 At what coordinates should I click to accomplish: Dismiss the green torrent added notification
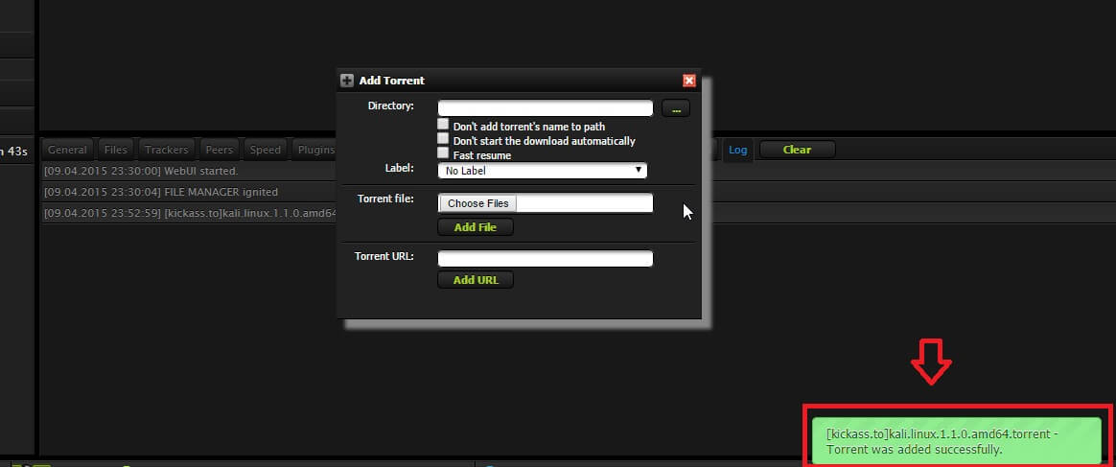click(x=956, y=441)
